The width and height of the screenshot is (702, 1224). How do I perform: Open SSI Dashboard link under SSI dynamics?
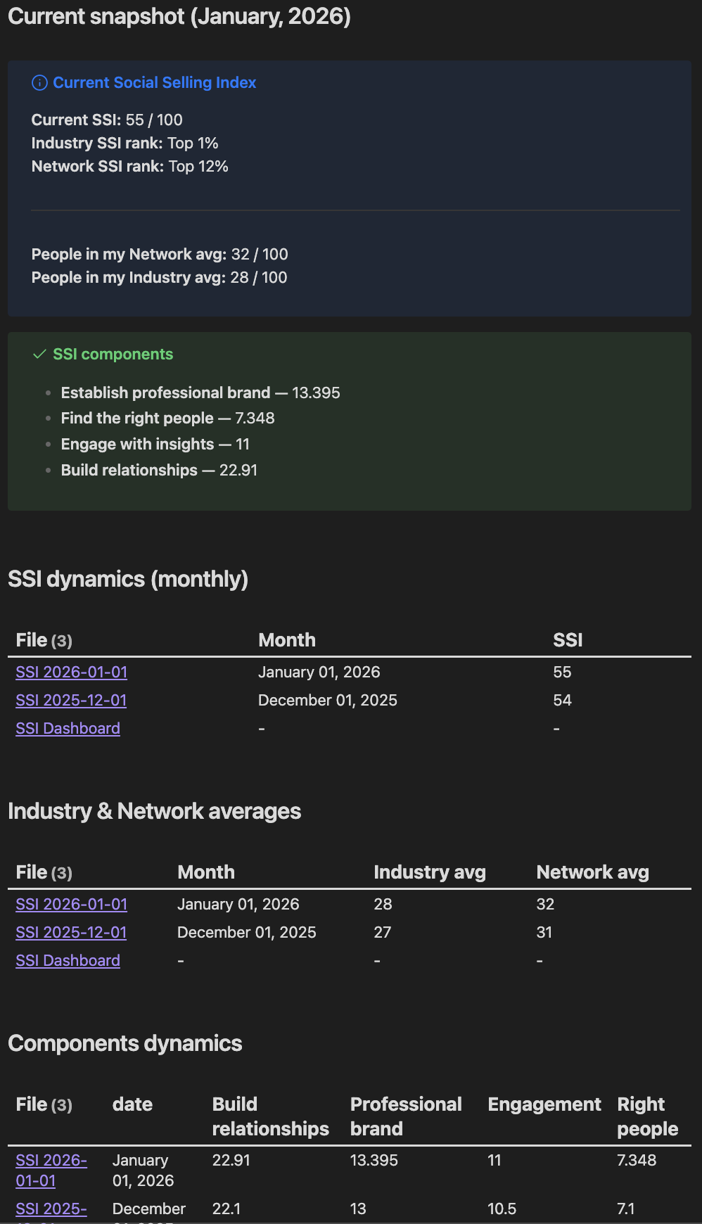tap(68, 729)
